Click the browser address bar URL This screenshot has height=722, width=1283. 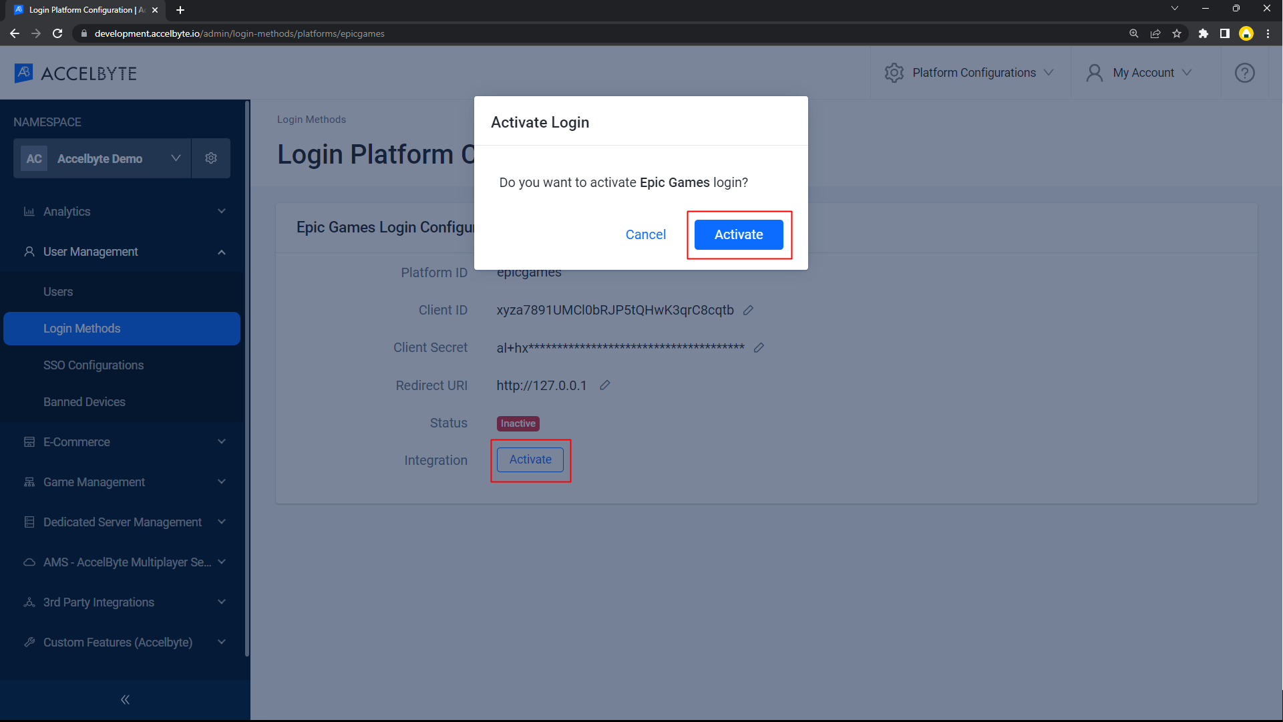[x=239, y=33]
